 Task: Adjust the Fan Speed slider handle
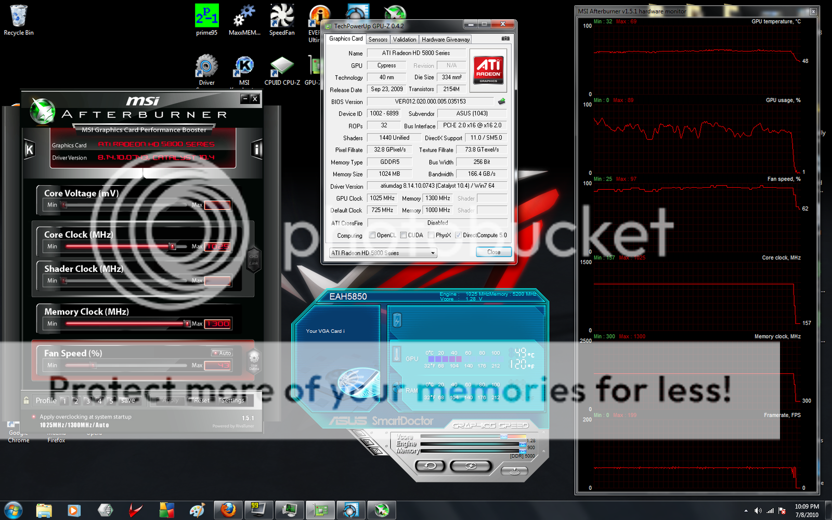tap(93, 365)
